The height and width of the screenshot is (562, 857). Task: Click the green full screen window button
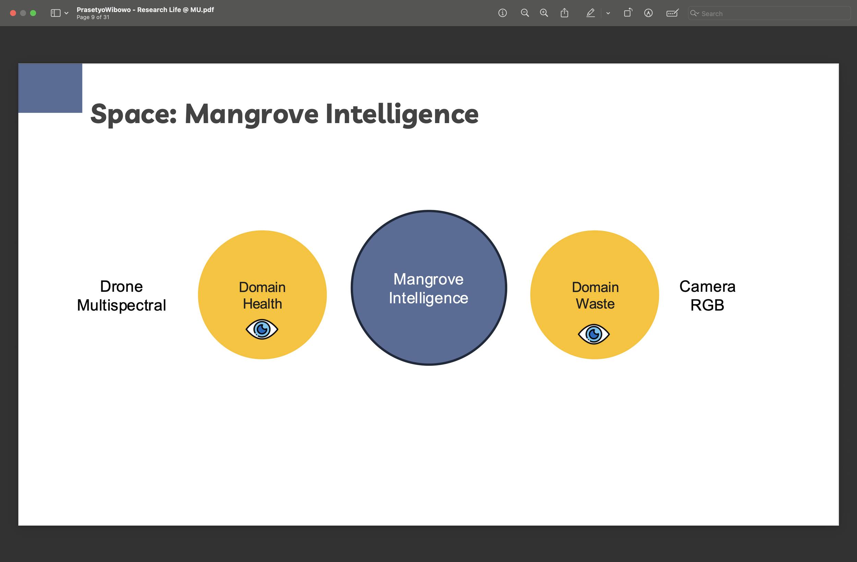(x=33, y=13)
